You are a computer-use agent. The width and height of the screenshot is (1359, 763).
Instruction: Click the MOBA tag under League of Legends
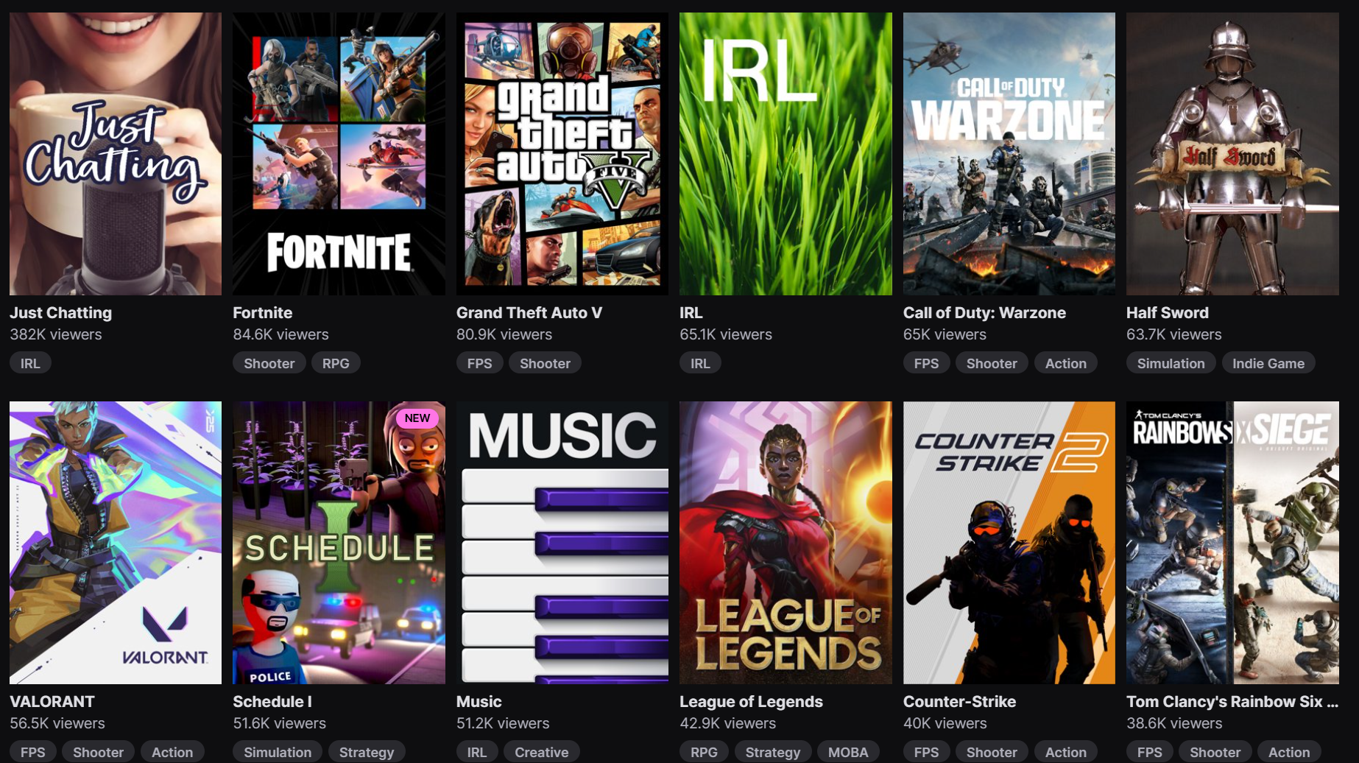pos(848,752)
